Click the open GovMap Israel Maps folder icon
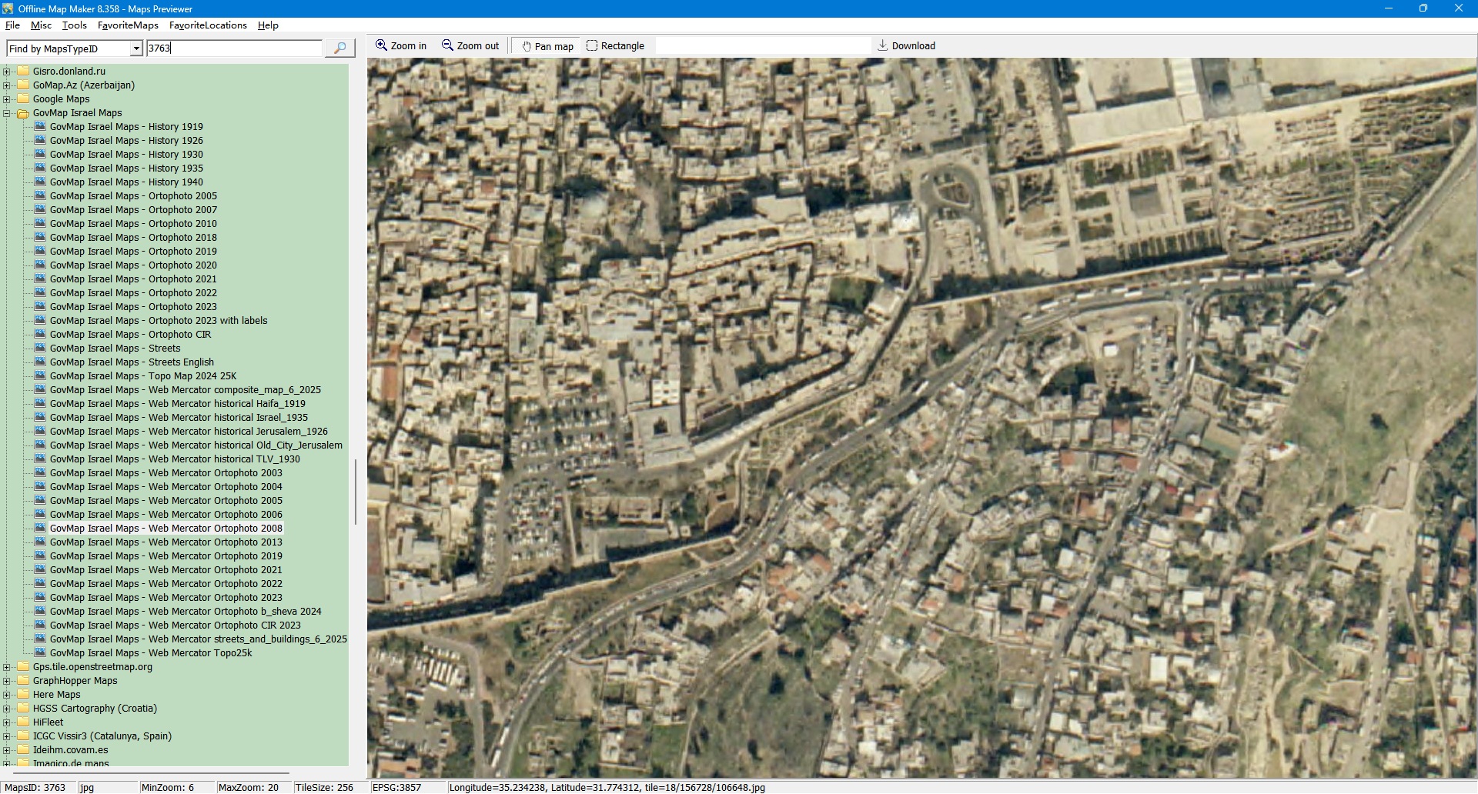This screenshot has width=1478, height=794. click(x=23, y=113)
